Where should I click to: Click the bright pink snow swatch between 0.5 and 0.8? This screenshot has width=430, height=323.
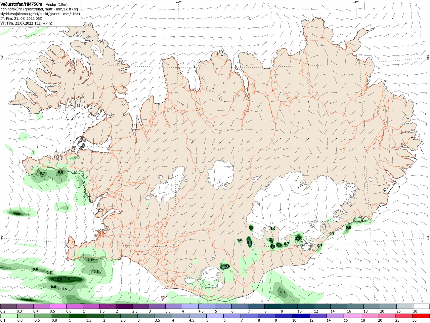tap(58, 307)
